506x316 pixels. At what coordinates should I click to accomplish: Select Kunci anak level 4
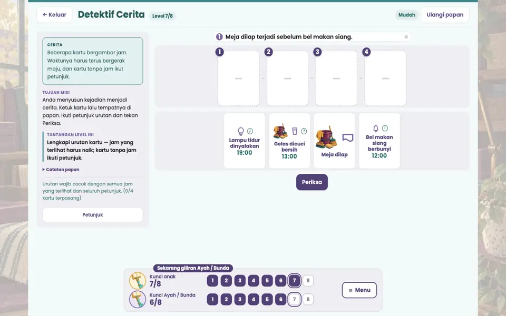point(254,281)
